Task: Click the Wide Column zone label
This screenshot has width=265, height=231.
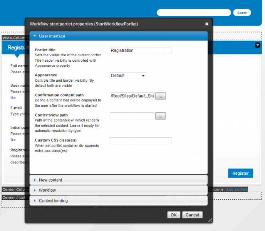Action: click(15, 38)
